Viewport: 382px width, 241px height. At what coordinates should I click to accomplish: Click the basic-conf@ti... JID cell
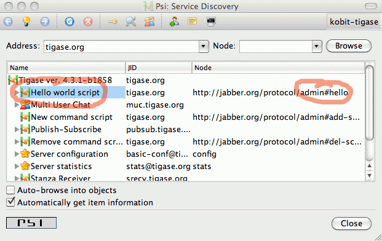point(157,154)
